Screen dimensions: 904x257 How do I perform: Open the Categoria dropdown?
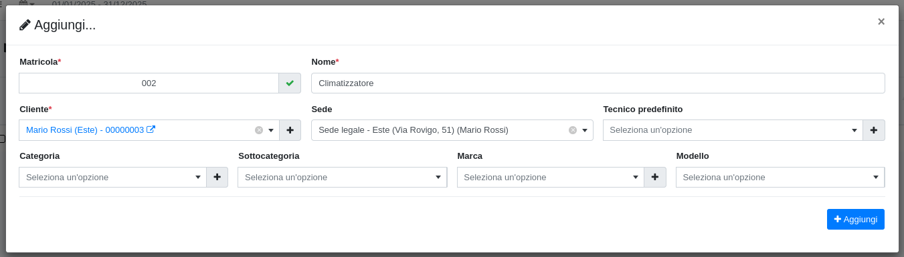[198, 177]
